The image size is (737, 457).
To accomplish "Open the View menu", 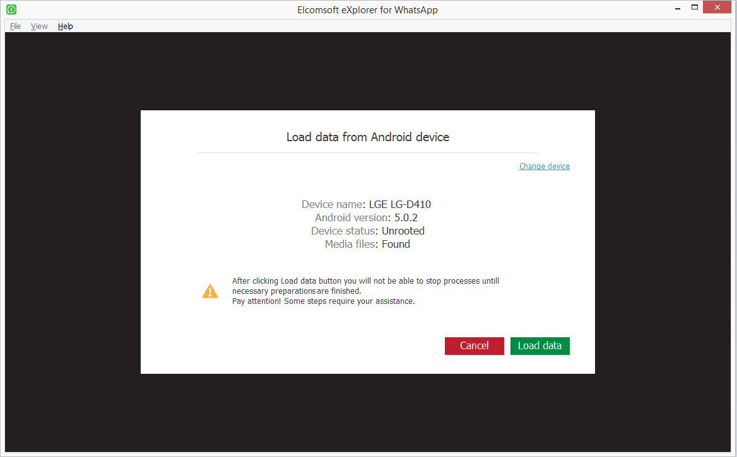I will pos(38,26).
